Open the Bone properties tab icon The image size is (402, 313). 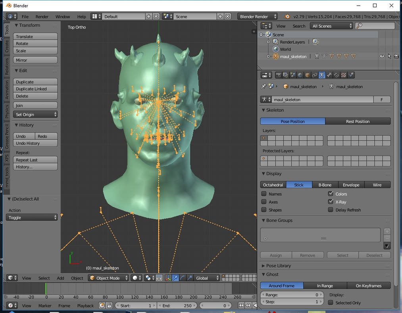click(329, 75)
